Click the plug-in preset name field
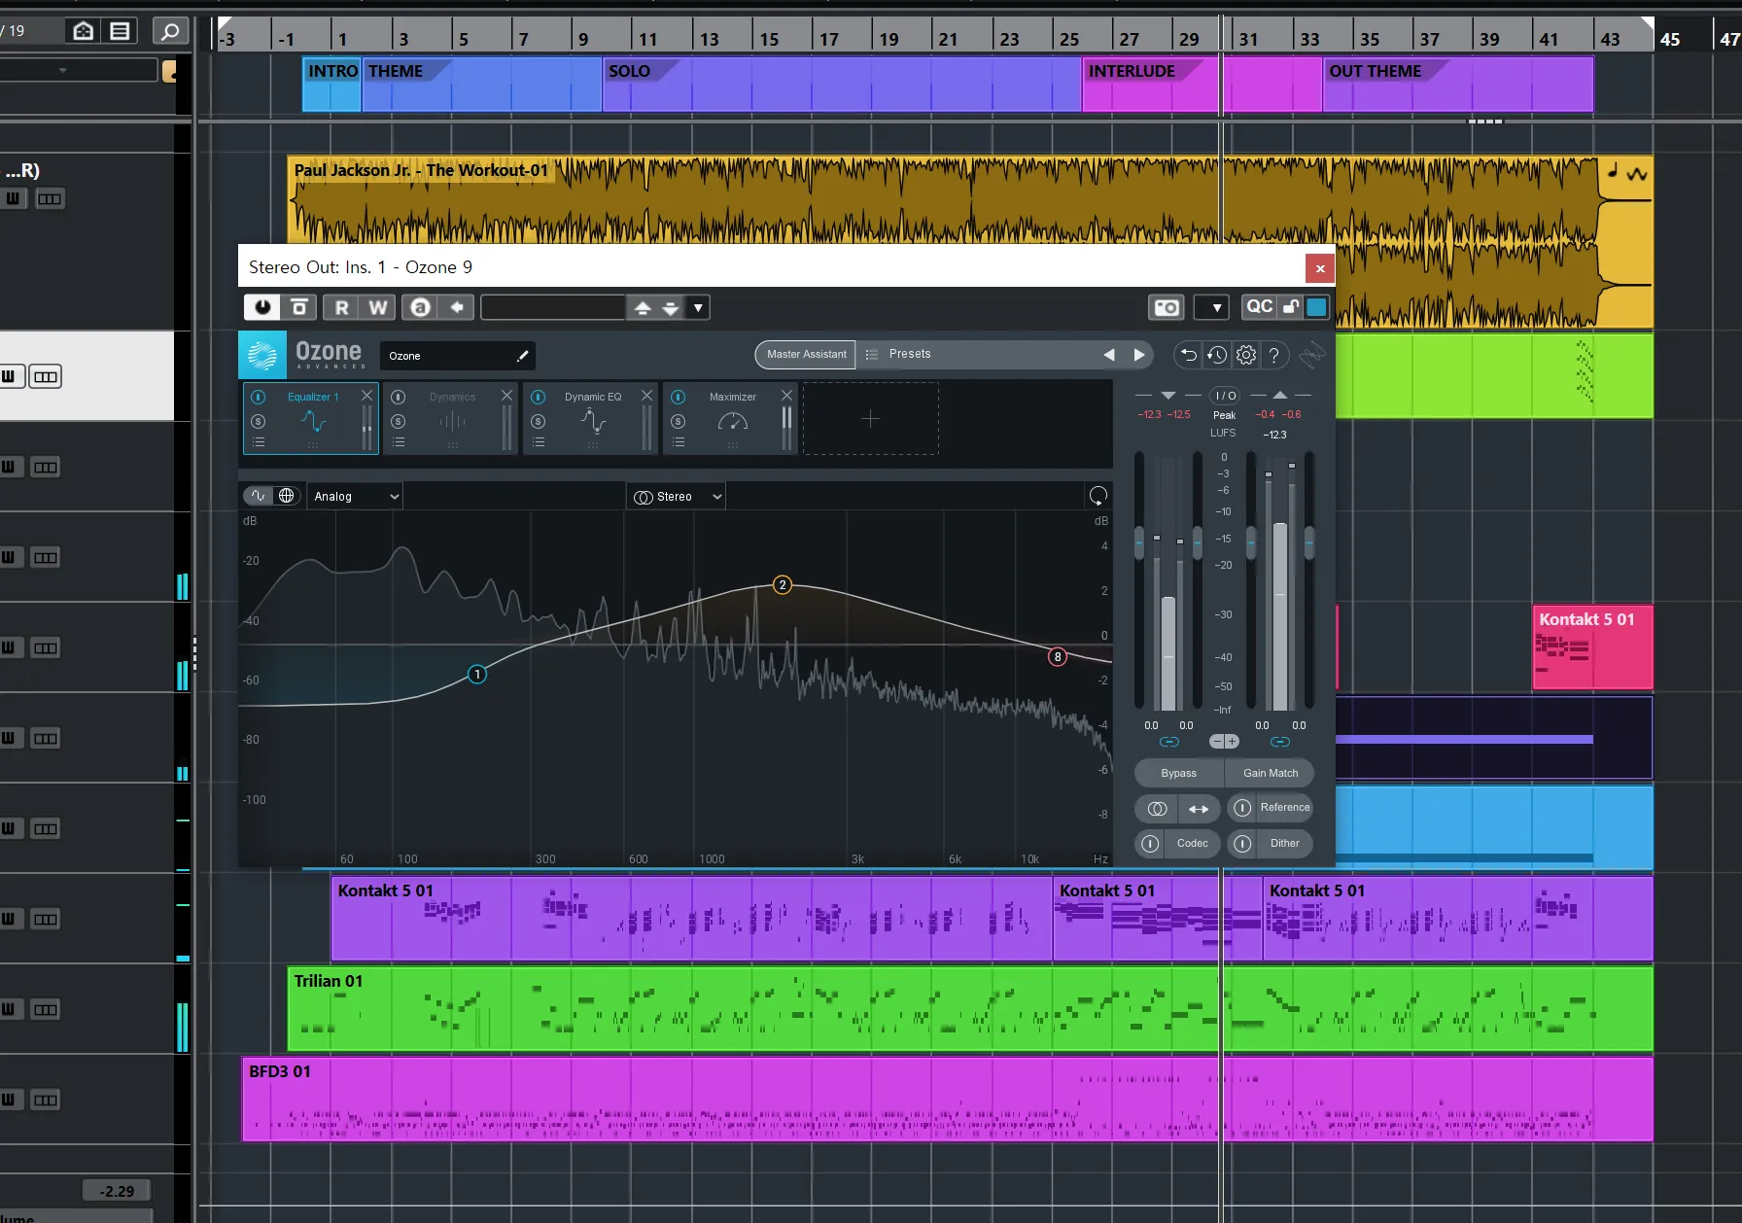Viewport: 1742px width, 1223px height. 552,307
